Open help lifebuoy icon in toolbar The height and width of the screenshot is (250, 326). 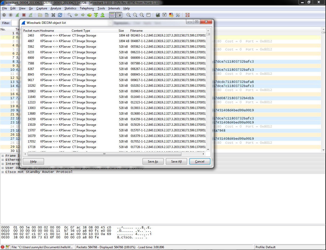click(188, 15)
